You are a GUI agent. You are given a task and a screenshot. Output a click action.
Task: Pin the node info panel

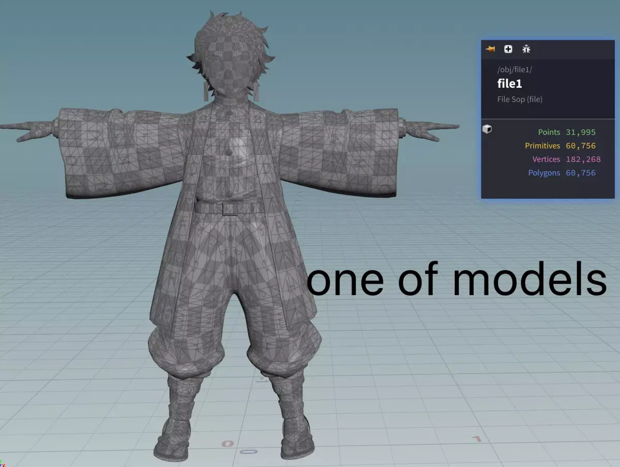click(x=490, y=49)
